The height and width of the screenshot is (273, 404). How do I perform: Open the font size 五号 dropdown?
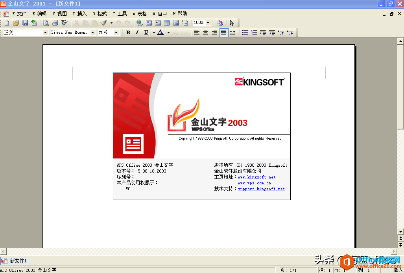pyautogui.click(x=116, y=33)
